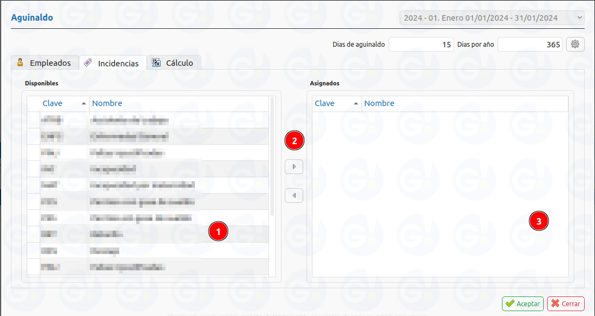595x316 pixels.
Task: Expand the 2024 Enero period dropdown
Action: tap(492, 18)
